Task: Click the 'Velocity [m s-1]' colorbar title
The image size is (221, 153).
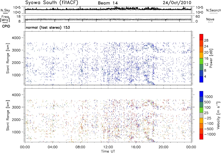Action: coord(218,115)
